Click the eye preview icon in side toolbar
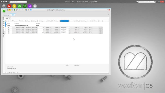165x93 pixels. click(x=4, y=20)
